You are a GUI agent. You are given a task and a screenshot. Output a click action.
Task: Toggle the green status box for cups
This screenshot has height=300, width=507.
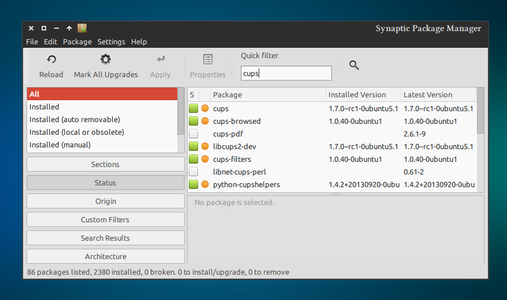pos(193,108)
